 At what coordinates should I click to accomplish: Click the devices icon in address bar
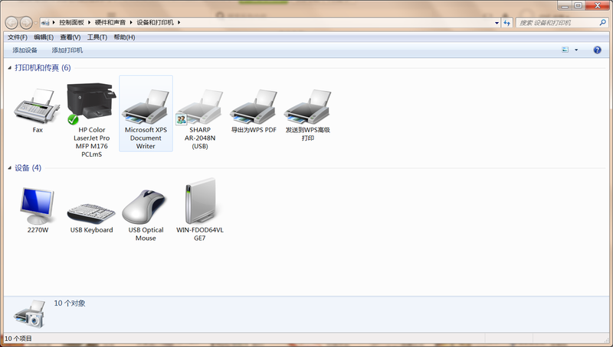45,23
